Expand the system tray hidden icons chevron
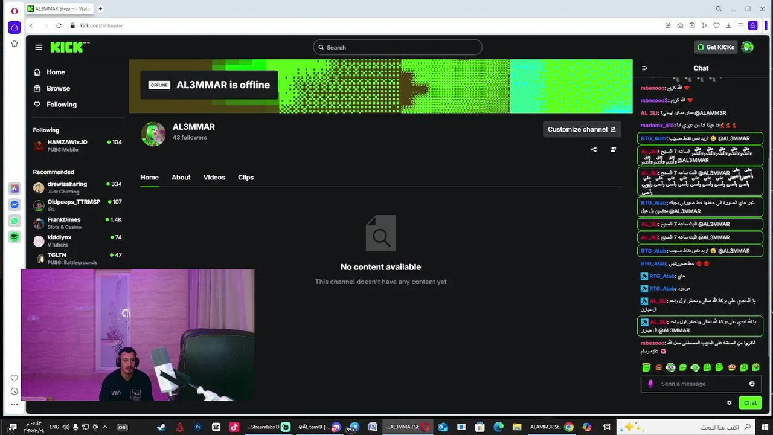 click(106, 427)
